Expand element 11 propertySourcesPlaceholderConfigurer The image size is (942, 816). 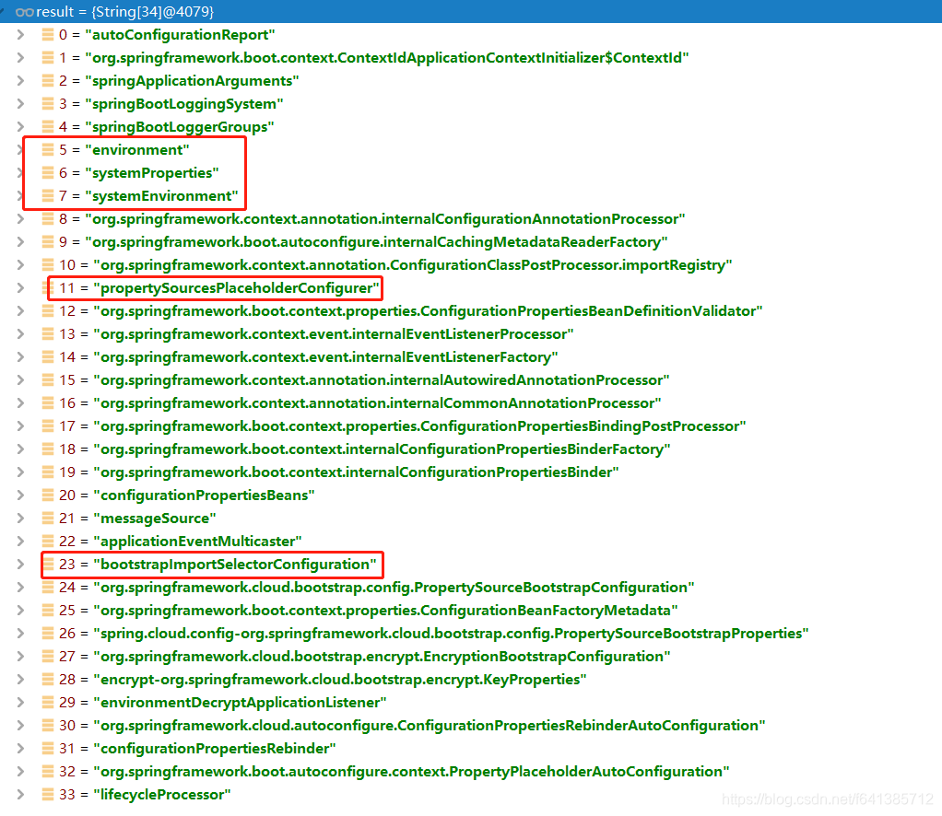coord(20,287)
